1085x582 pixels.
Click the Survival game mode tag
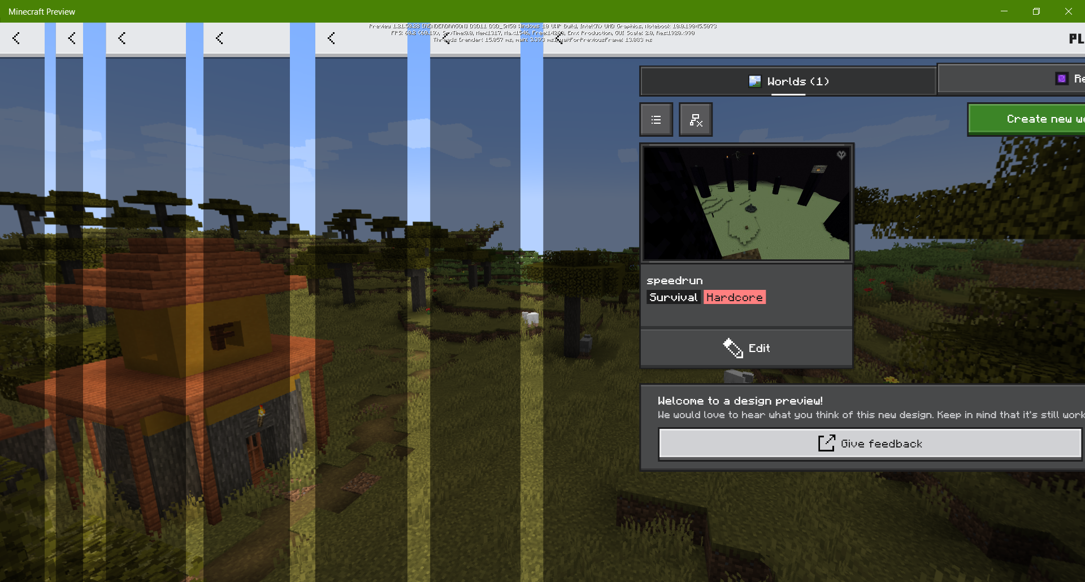(674, 297)
